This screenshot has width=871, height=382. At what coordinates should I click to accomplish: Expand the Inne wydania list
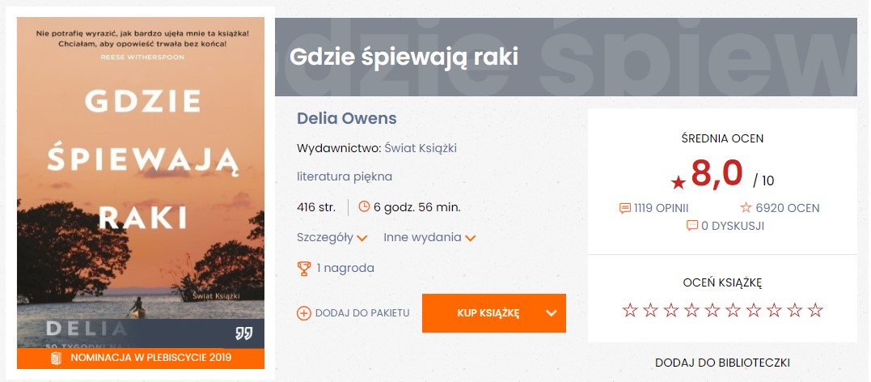[x=429, y=238]
